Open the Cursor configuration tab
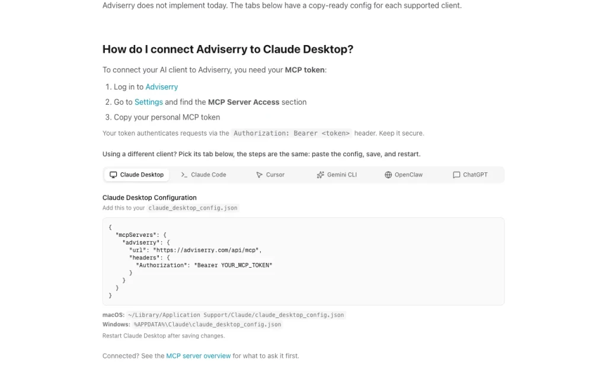Image resolution: width=607 pixels, height=379 pixels. [x=270, y=175]
